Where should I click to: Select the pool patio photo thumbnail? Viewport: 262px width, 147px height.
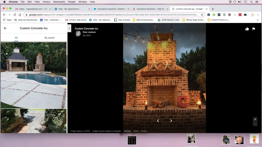[34, 75]
